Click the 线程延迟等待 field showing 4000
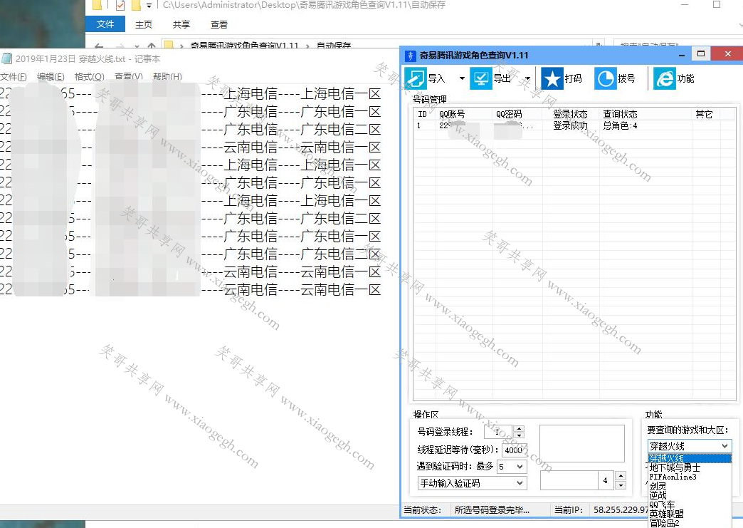 [x=514, y=450]
